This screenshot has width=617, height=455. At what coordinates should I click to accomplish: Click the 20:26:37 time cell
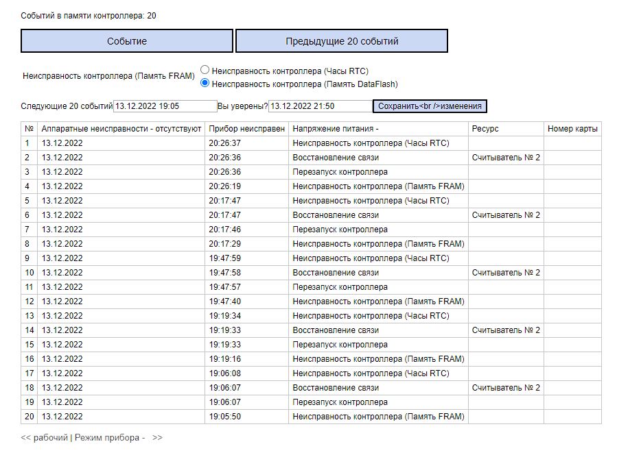click(225, 143)
